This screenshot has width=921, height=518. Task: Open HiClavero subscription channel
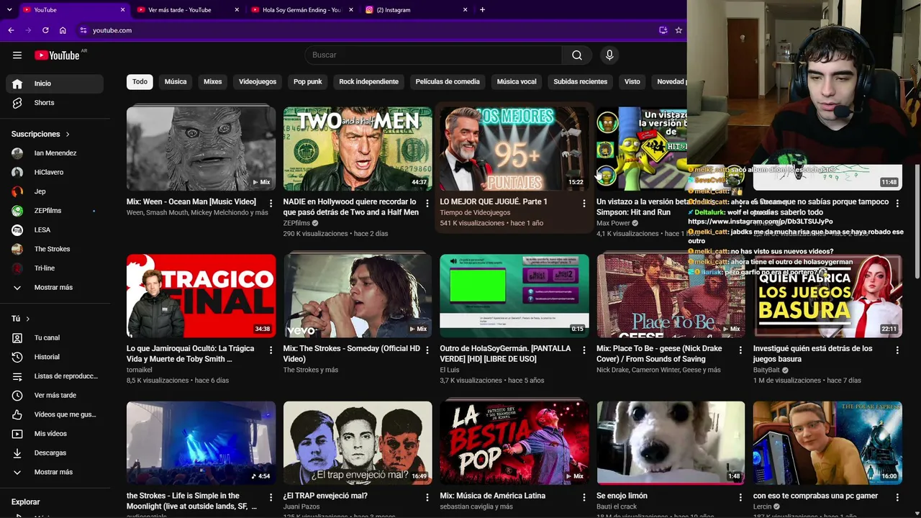[55, 173]
